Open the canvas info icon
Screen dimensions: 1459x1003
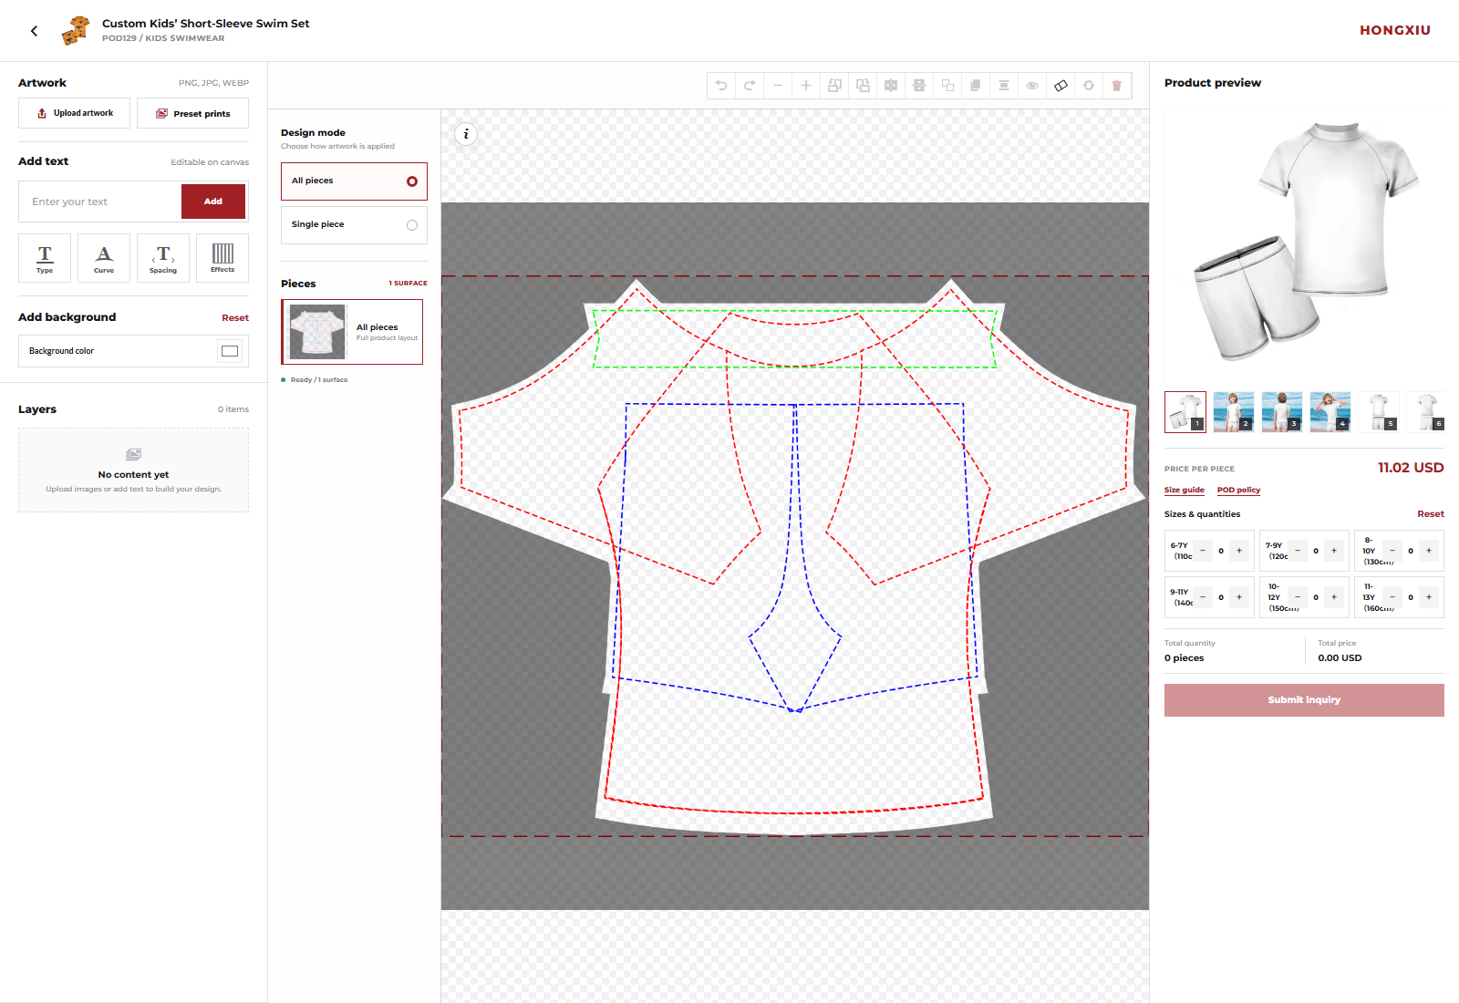click(466, 134)
